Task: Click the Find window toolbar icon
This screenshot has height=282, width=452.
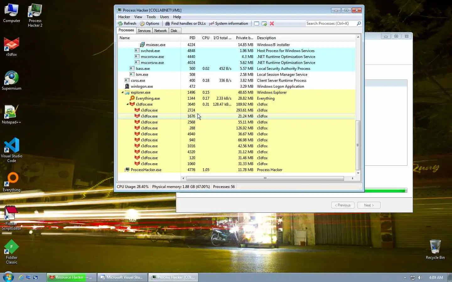Action: click(256, 23)
